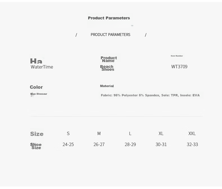Select the Beach Shoes product name

(107, 68)
